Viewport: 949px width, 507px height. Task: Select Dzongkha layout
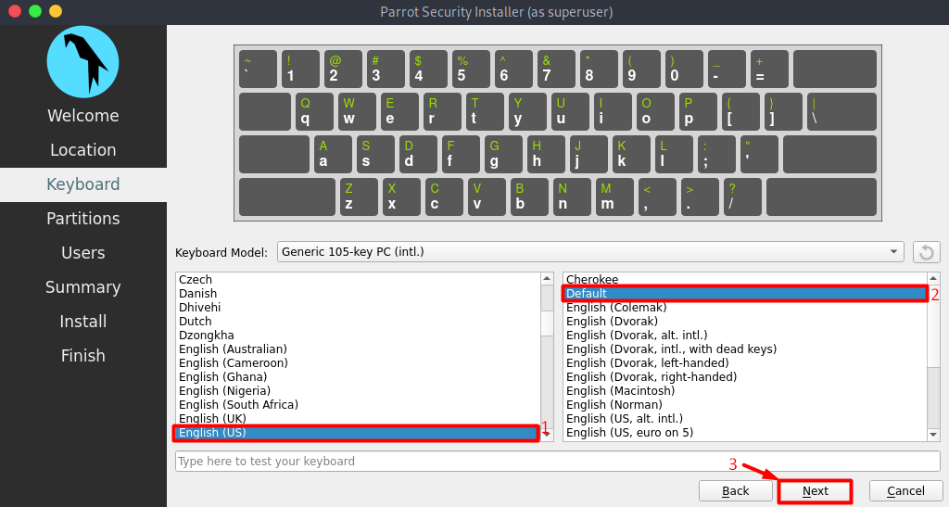(359, 336)
